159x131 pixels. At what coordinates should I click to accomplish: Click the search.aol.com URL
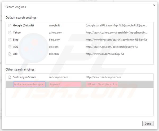click(x=112, y=47)
